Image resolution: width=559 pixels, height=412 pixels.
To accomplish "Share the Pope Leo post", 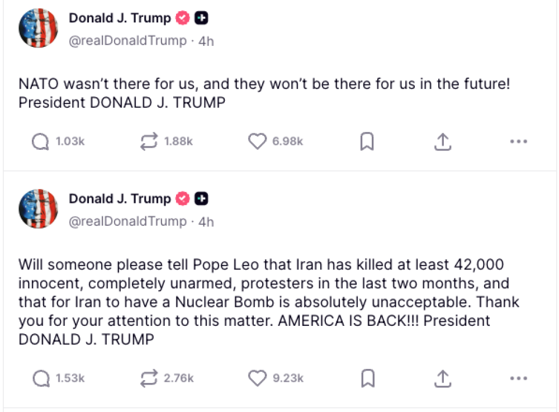I will [x=442, y=378].
